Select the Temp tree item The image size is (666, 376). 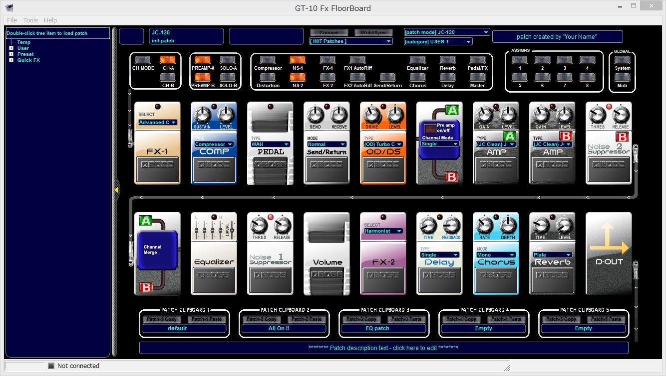click(24, 42)
